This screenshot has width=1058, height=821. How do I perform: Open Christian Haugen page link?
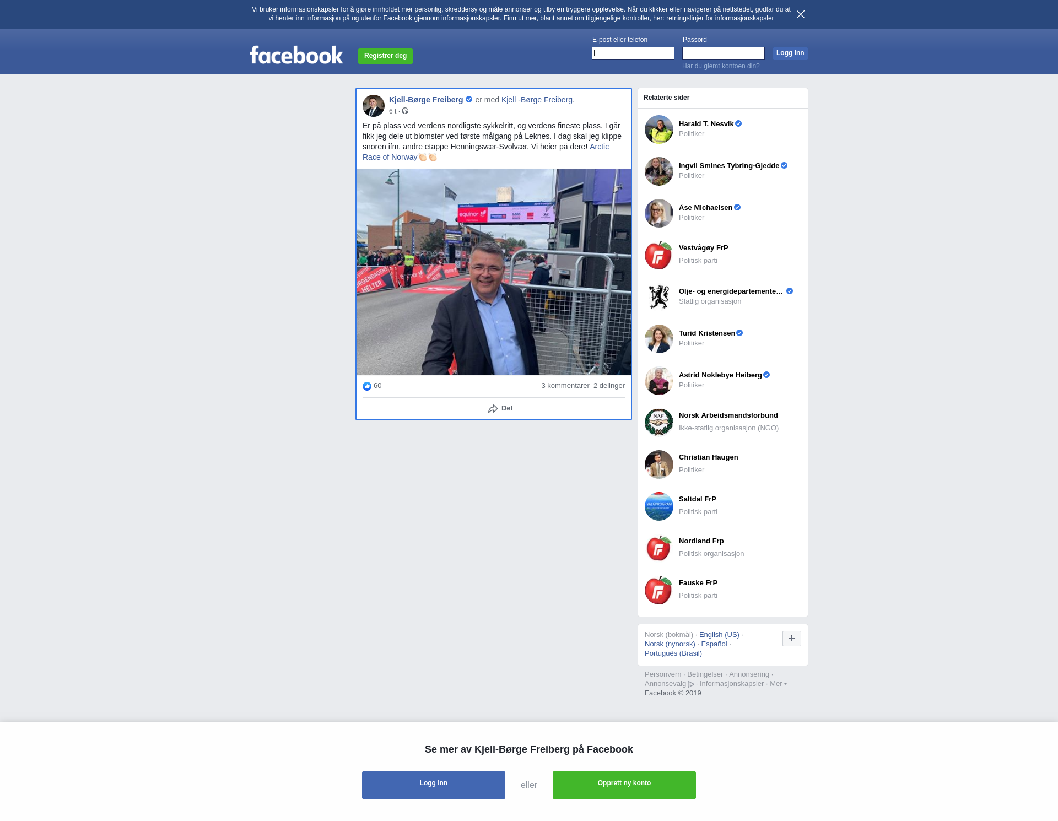(x=709, y=457)
